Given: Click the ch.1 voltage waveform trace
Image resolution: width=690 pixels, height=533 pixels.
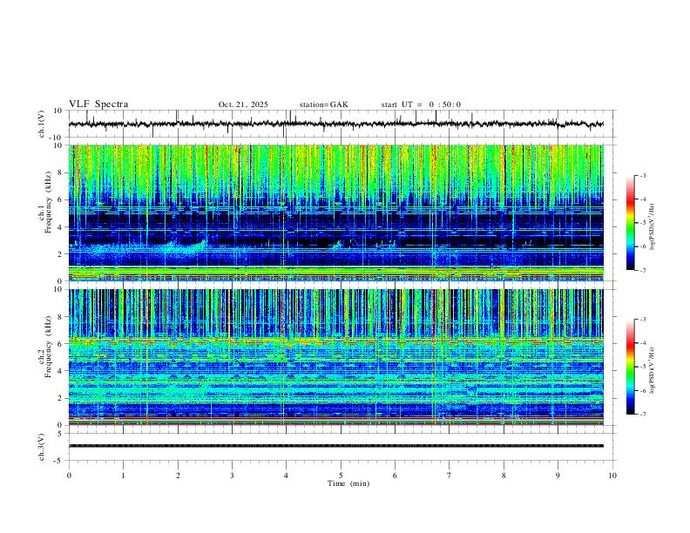Looking at the screenshot, I should (335, 124).
